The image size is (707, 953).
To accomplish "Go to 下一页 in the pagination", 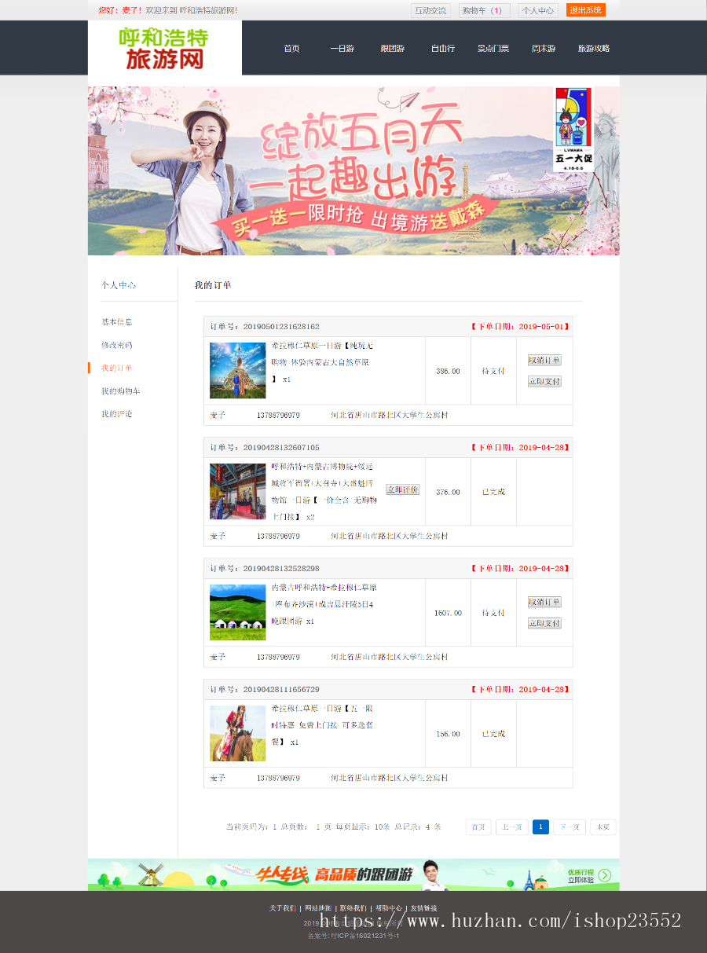I will (569, 827).
